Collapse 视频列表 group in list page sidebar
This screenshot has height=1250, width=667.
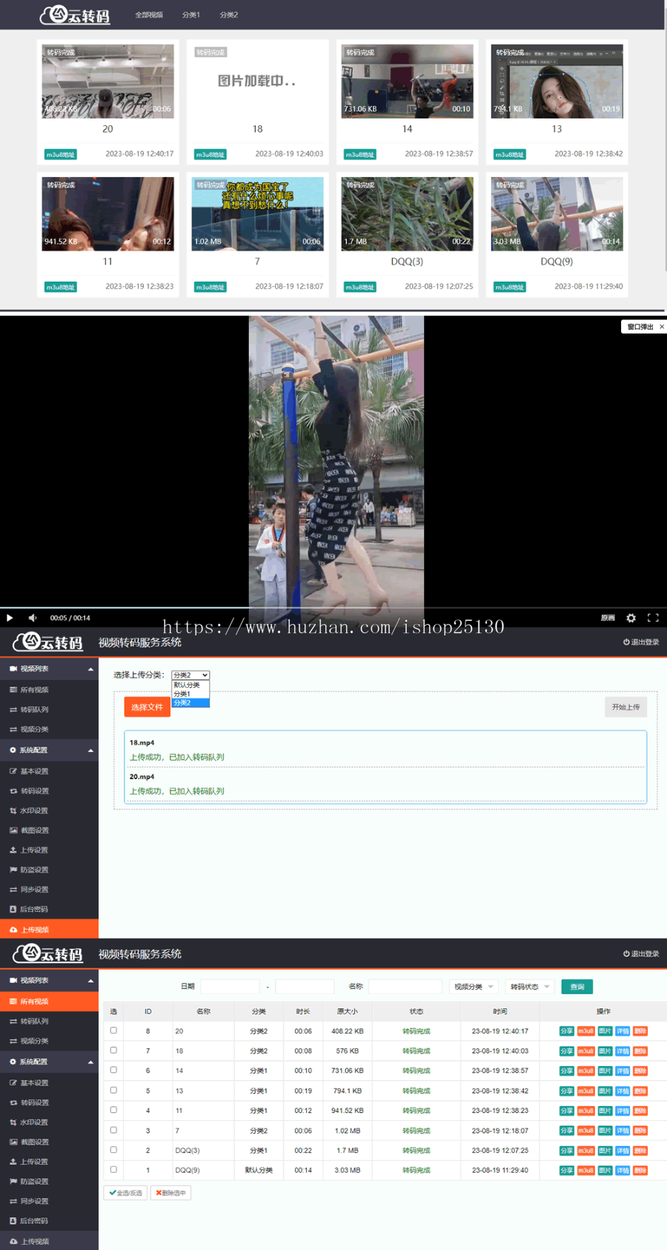(49, 980)
